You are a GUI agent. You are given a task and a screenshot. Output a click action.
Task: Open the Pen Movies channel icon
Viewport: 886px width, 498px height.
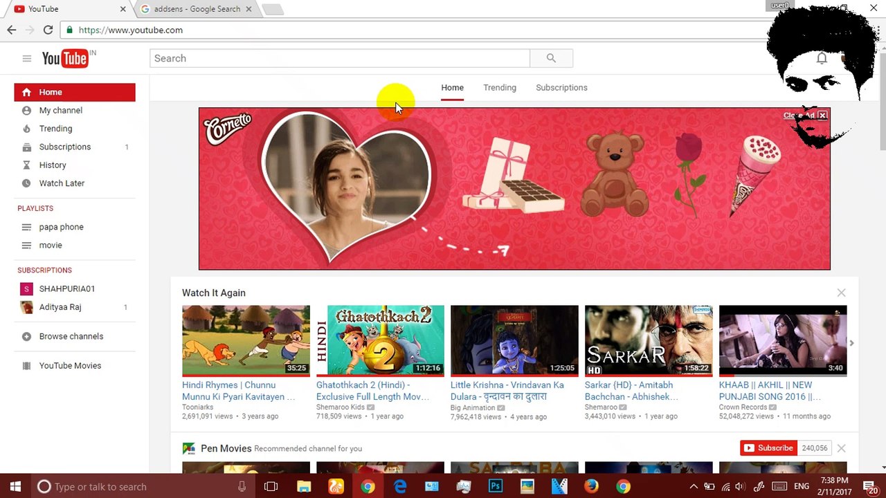(x=188, y=448)
